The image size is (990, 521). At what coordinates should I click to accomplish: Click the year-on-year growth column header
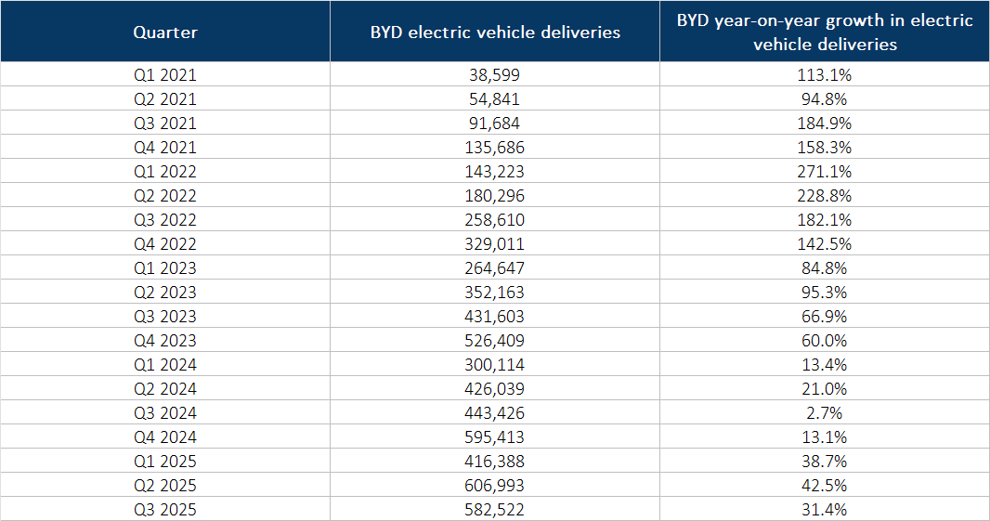[825, 33]
